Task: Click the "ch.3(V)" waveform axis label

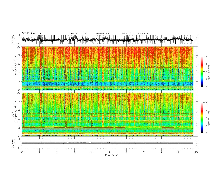Action: tap(13, 143)
